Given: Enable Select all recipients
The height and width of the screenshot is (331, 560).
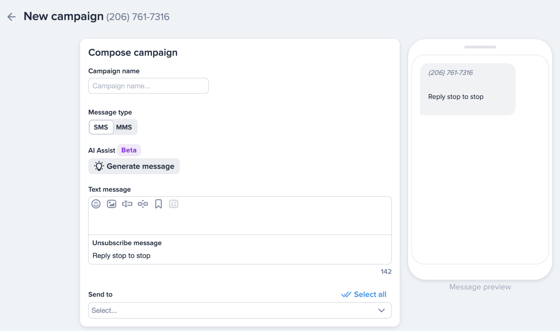Looking at the screenshot, I should click(363, 294).
